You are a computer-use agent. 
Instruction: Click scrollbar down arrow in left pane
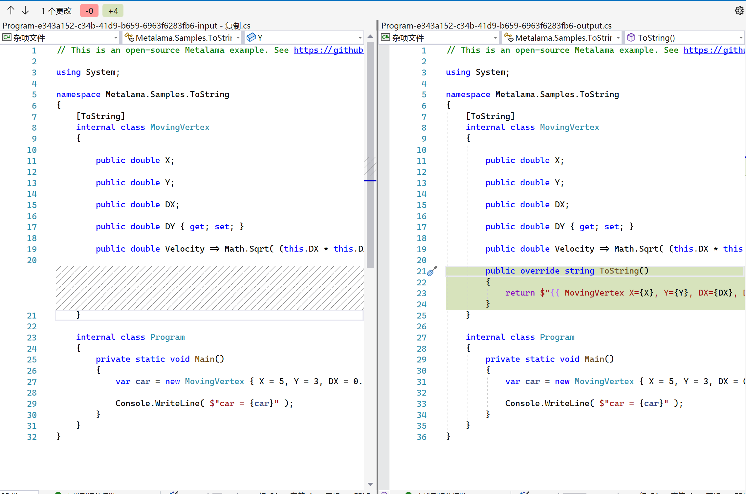click(x=370, y=484)
